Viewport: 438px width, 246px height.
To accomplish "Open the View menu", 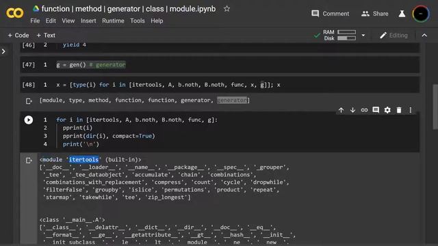I will pyautogui.click(x=68, y=21).
